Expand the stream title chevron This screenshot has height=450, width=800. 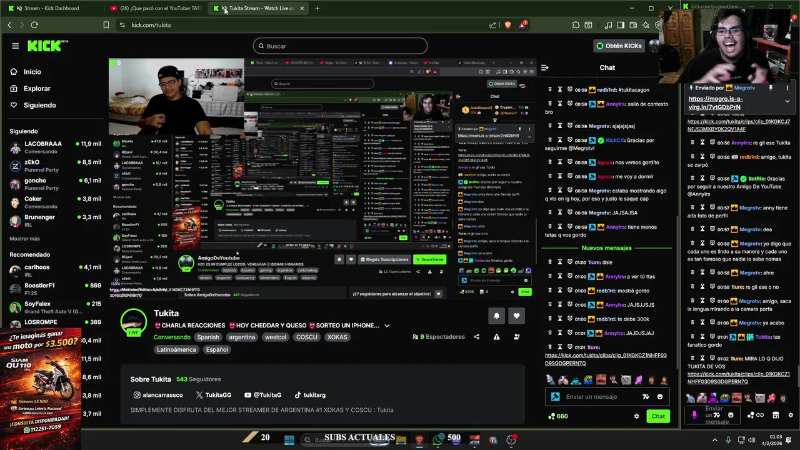[x=387, y=326]
